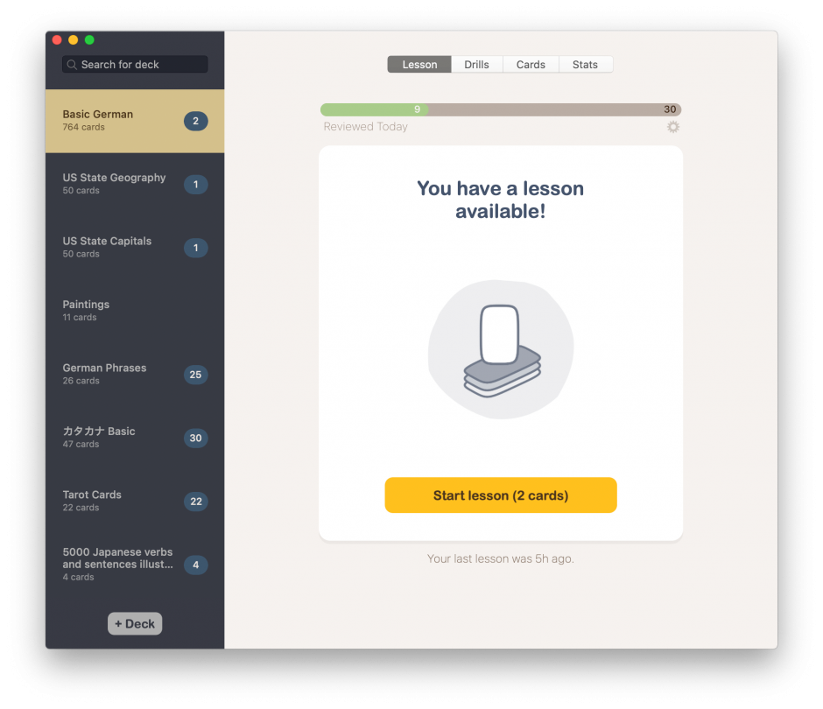
Task: Focus the Search for deck field
Action: [135, 65]
